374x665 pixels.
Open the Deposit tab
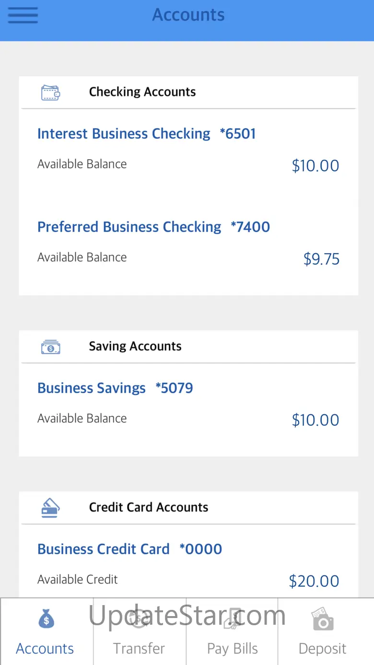(x=323, y=649)
